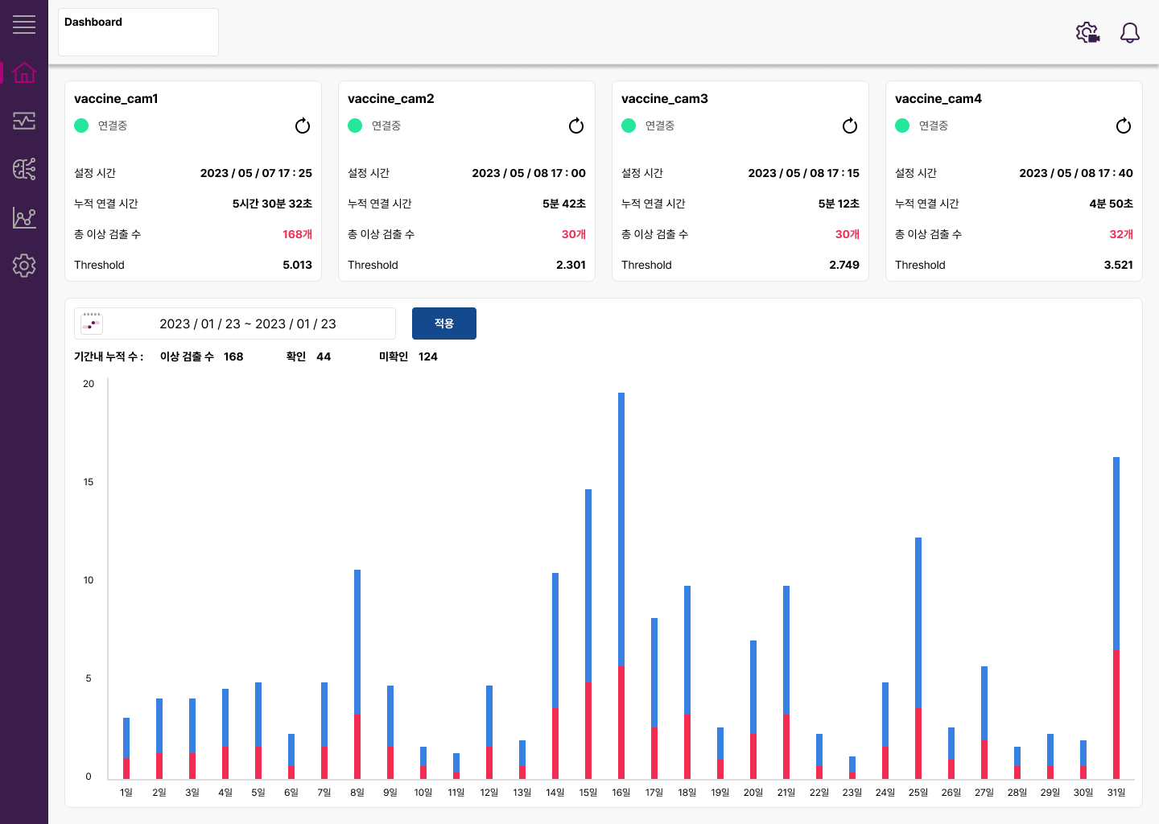
Task: Select cam2's 30개 anomaly count
Action: (x=573, y=234)
